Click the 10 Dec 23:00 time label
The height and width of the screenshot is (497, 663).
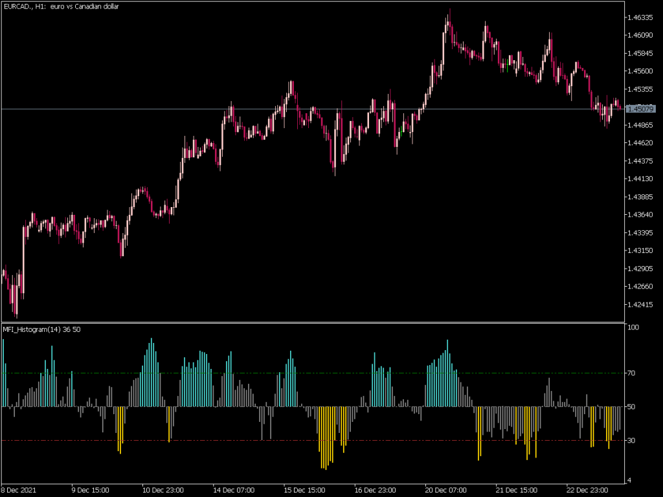[163, 490]
